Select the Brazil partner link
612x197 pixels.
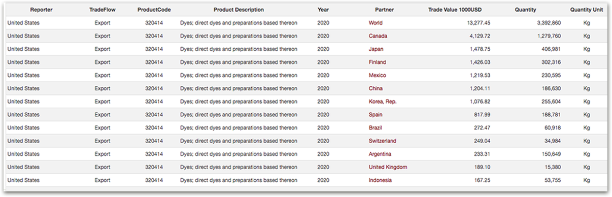376,128
